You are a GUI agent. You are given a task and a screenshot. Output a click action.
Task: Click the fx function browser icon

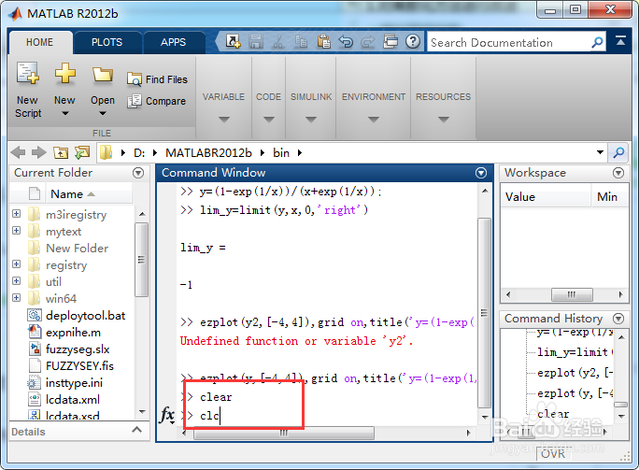point(167,415)
